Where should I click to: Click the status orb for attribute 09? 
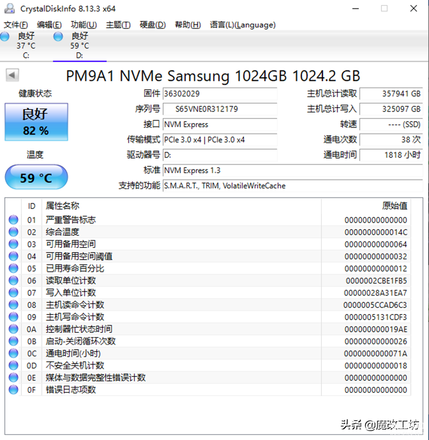coord(13,317)
